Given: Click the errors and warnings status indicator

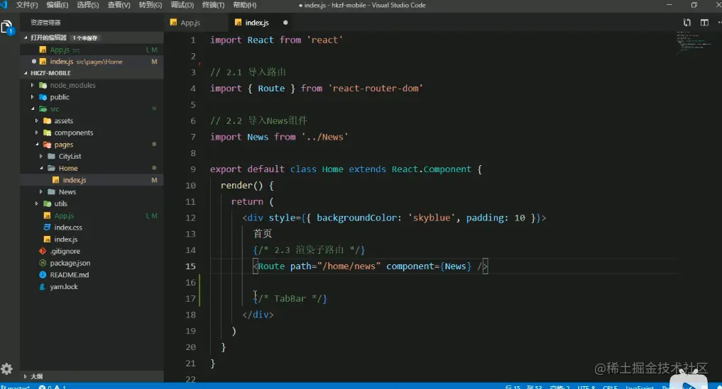Looking at the screenshot, I should tap(52, 387).
